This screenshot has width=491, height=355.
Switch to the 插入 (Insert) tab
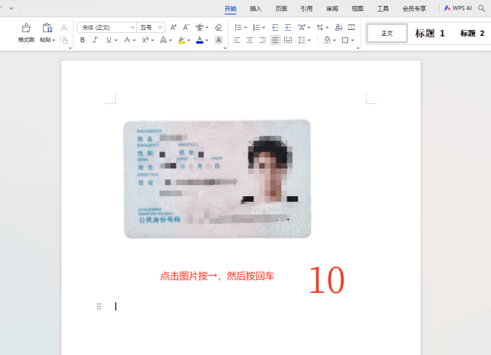(256, 9)
